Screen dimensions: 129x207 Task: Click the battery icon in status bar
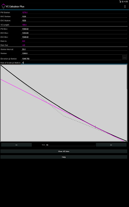[123, 1]
